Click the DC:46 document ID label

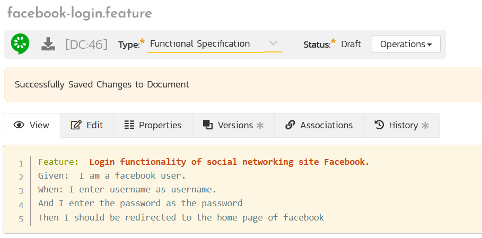(86, 44)
